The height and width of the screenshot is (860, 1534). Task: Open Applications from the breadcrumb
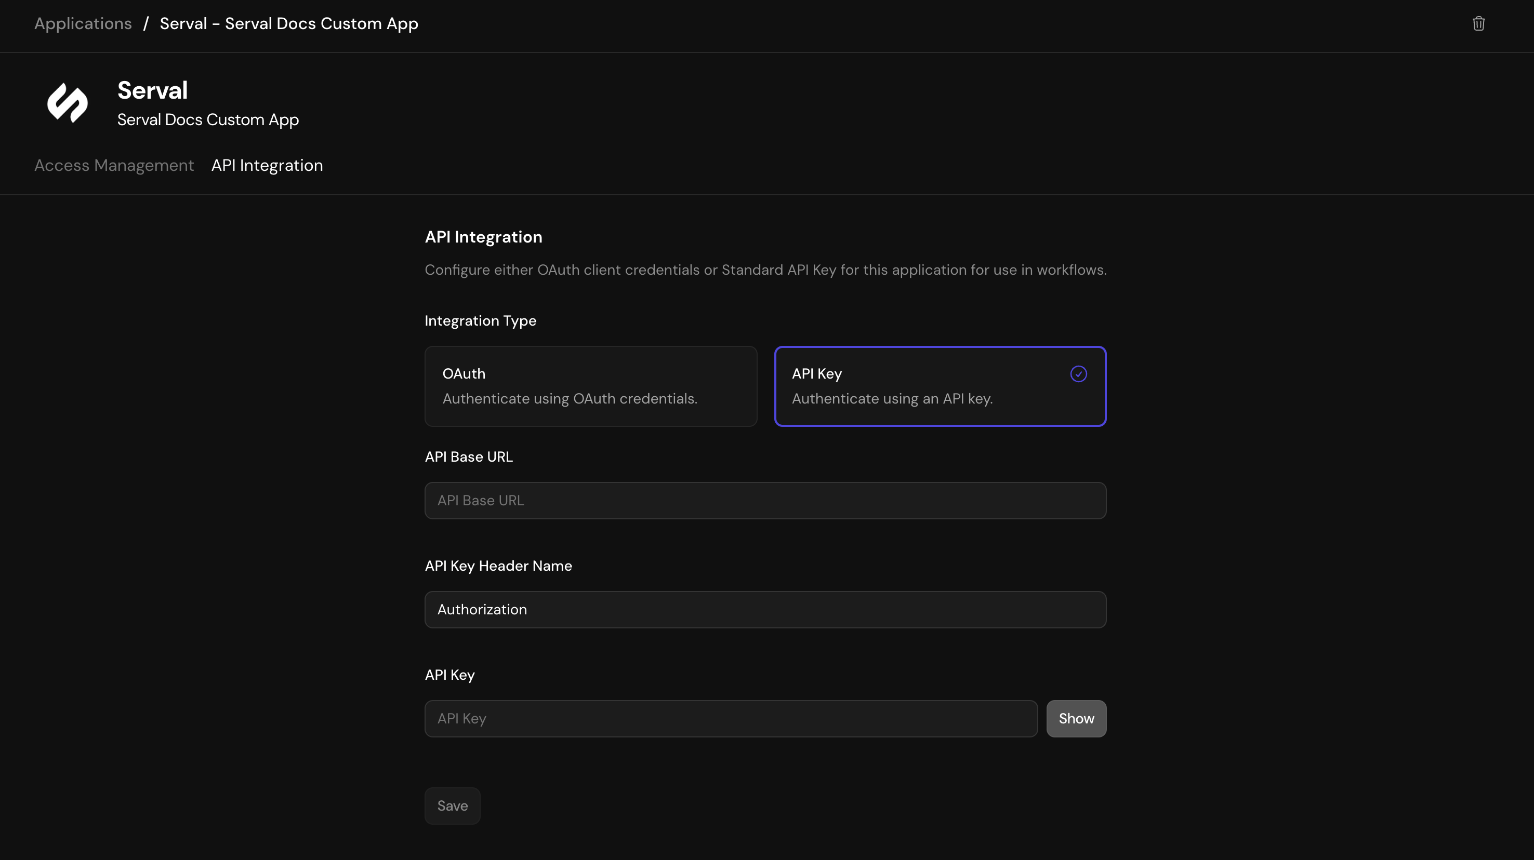click(x=83, y=24)
